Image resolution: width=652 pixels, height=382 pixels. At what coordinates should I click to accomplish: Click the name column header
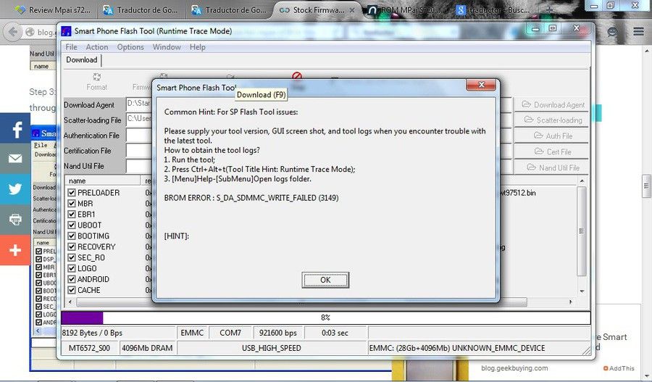click(x=103, y=180)
